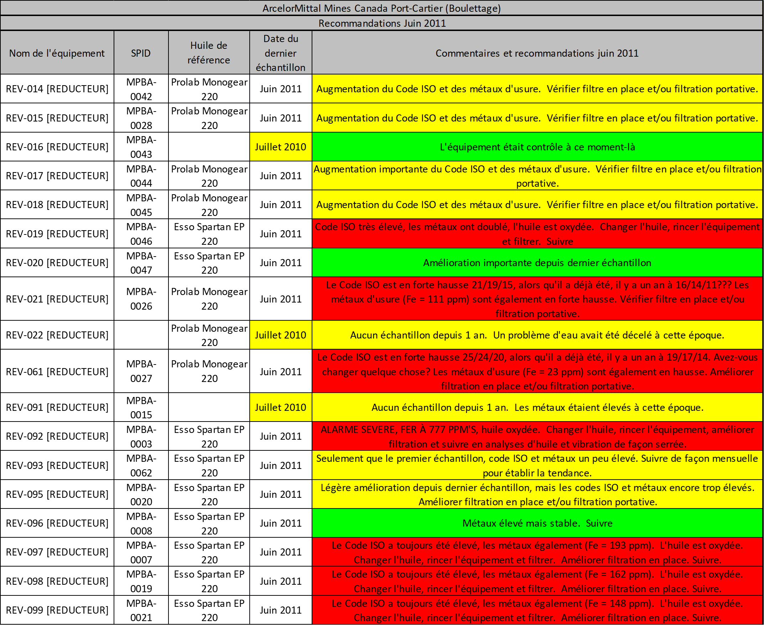Select the red comment with Fe = 148 ppm
Image resolution: width=764 pixels, height=625 pixels.
tap(537, 610)
